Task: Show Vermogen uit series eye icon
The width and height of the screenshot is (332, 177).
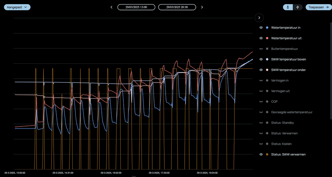Action: [x=261, y=91]
